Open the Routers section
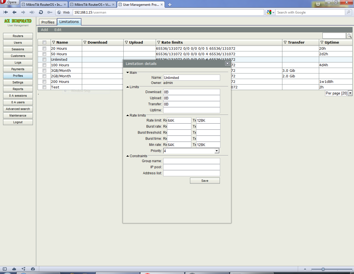This screenshot has width=354, height=274. [18, 36]
